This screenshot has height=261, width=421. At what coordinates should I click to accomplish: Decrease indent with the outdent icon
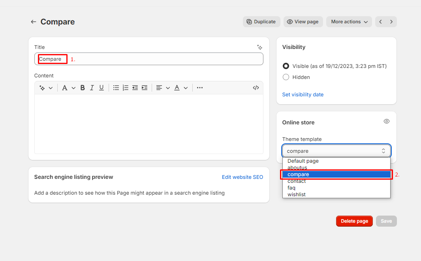coord(135,88)
